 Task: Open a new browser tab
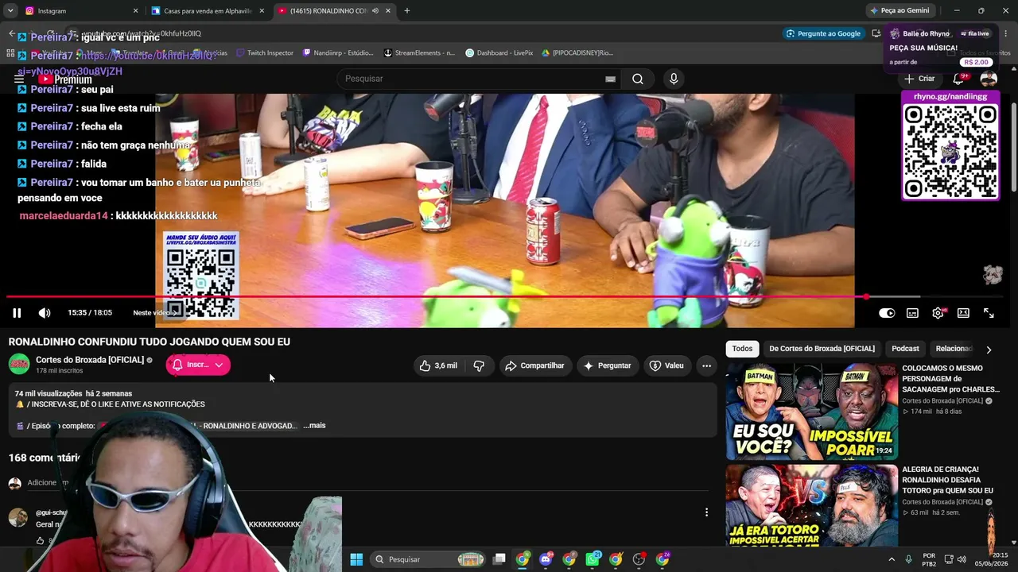coord(407,11)
